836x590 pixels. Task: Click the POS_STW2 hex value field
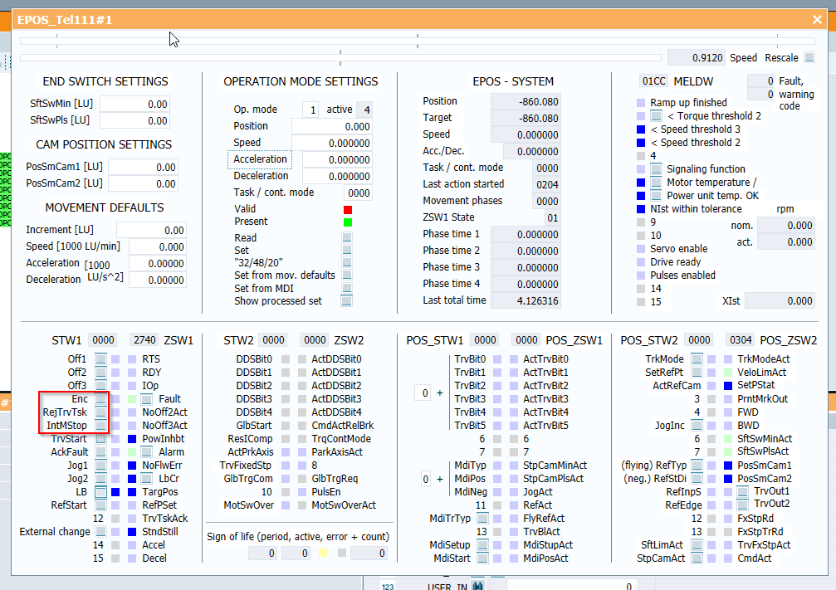click(699, 340)
